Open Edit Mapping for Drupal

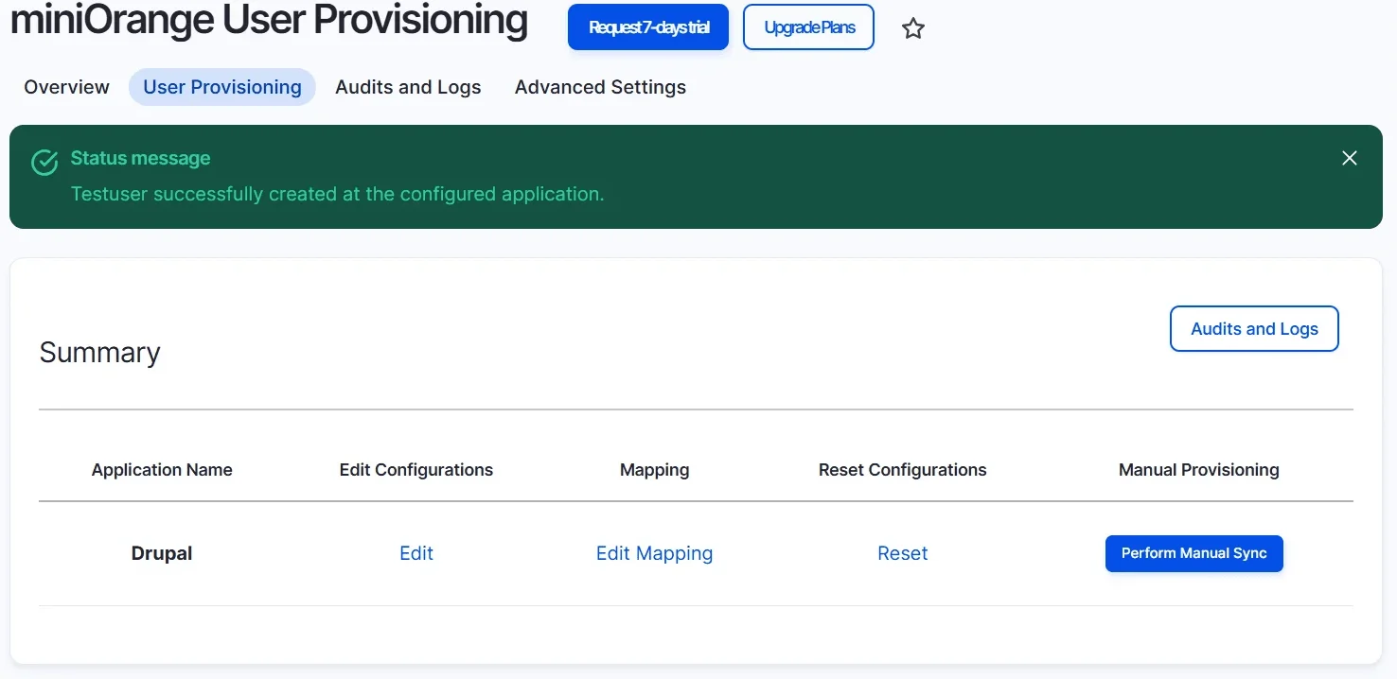654,553
